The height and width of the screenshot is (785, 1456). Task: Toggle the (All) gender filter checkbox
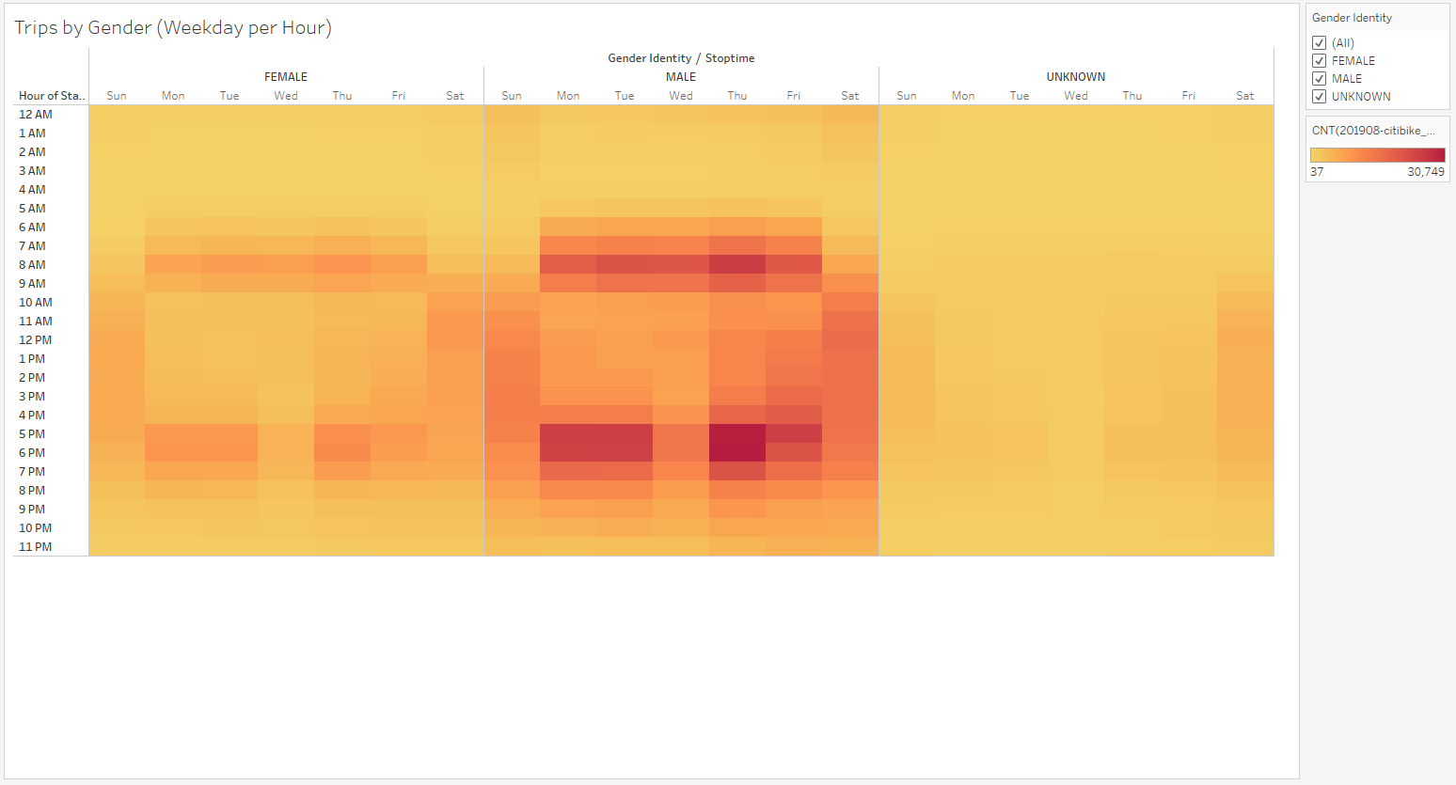click(x=1319, y=43)
